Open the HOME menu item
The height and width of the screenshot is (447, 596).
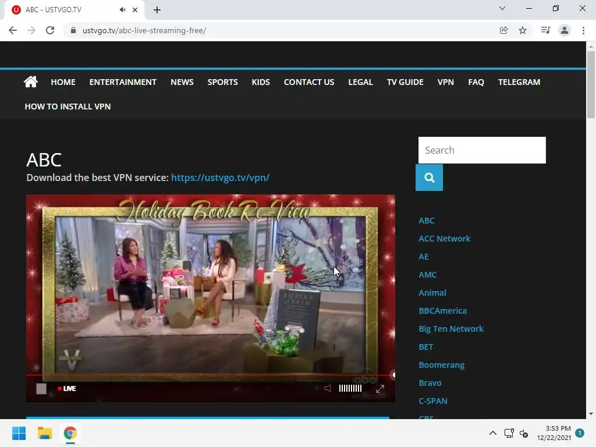[63, 82]
